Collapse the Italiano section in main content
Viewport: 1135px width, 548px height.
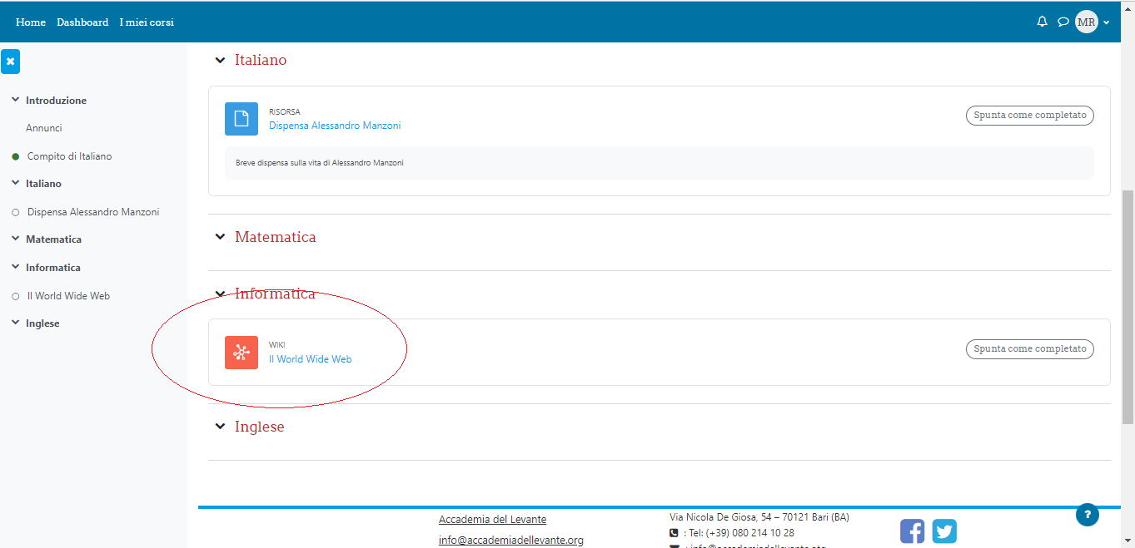click(x=220, y=60)
